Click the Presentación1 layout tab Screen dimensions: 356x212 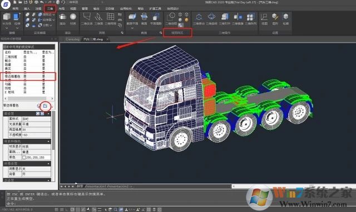pos(95,186)
